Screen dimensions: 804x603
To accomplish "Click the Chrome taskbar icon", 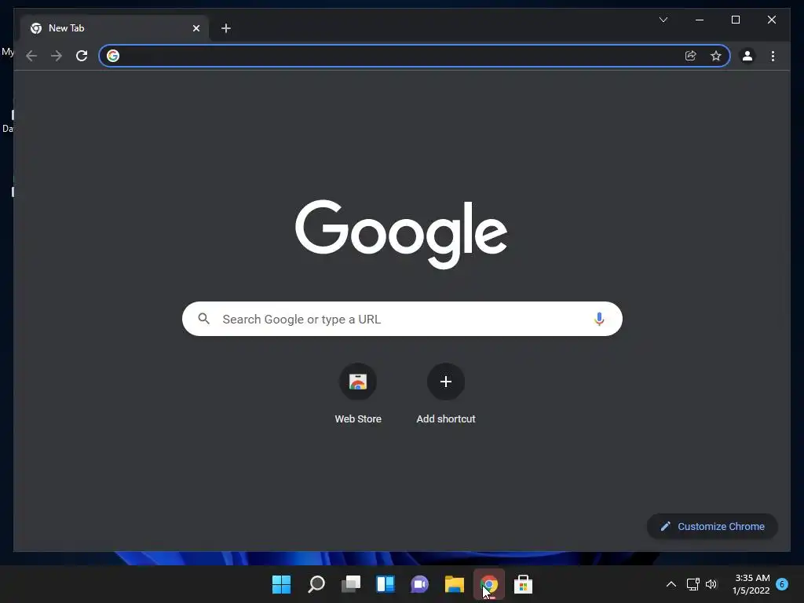I will [x=488, y=584].
